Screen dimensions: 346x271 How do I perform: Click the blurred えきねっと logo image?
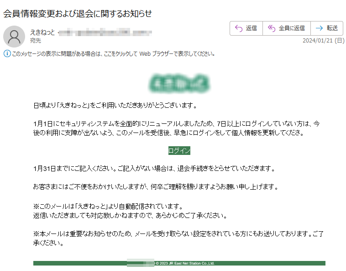point(179,84)
